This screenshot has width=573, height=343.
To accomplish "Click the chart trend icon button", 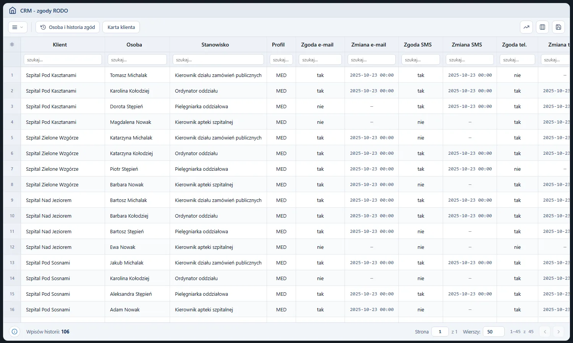I will tap(526, 27).
